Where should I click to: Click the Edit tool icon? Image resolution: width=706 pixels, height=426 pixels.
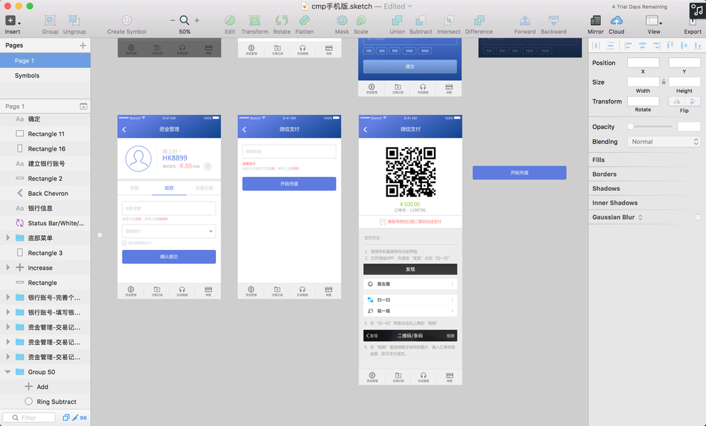click(x=229, y=21)
